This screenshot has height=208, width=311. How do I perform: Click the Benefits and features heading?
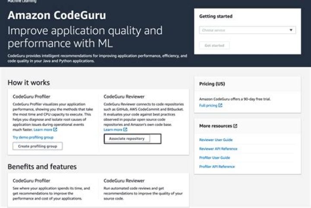(42, 167)
